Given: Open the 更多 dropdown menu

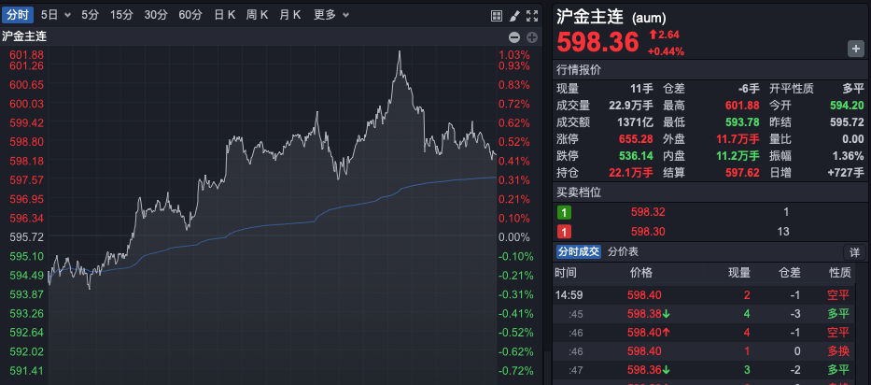Looking at the screenshot, I should 331,15.
